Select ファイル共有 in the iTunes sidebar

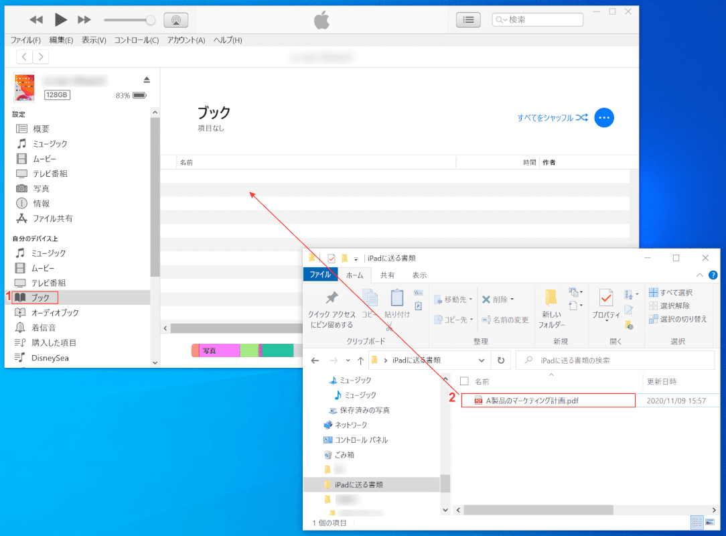(x=52, y=218)
